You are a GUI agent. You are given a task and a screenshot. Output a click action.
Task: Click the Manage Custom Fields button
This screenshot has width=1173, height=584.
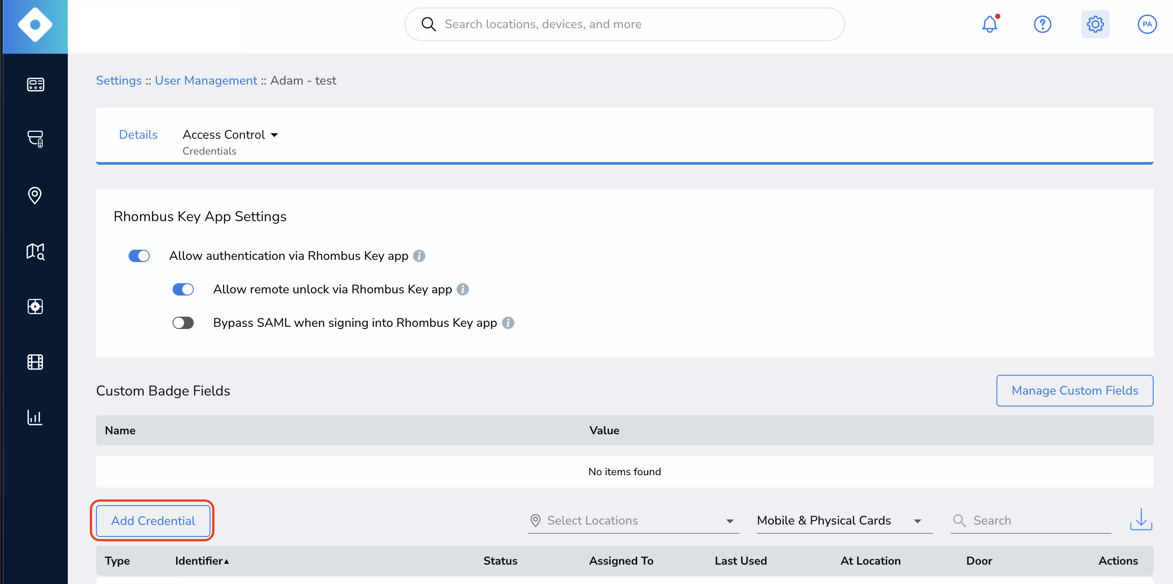tap(1075, 390)
